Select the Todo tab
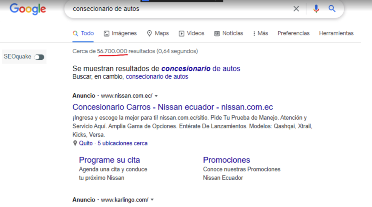 click(83, 33)
